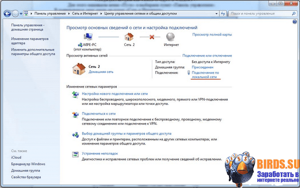Click WIPE-PC computer icon in network map
The height and width of the screenshot is (188, 300).
[88, 36]
